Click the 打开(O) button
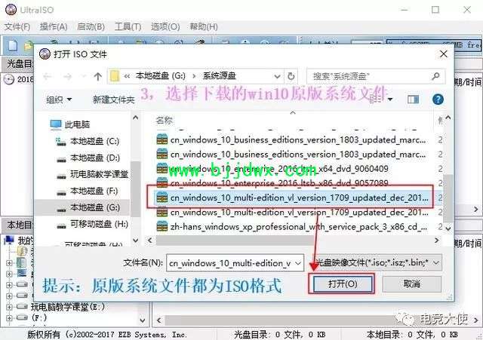483x340 pixels. coord(343,283)
